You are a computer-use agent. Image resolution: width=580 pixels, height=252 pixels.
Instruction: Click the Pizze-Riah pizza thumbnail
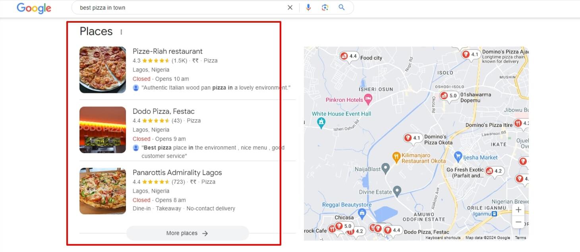click(x=102, y=70)
